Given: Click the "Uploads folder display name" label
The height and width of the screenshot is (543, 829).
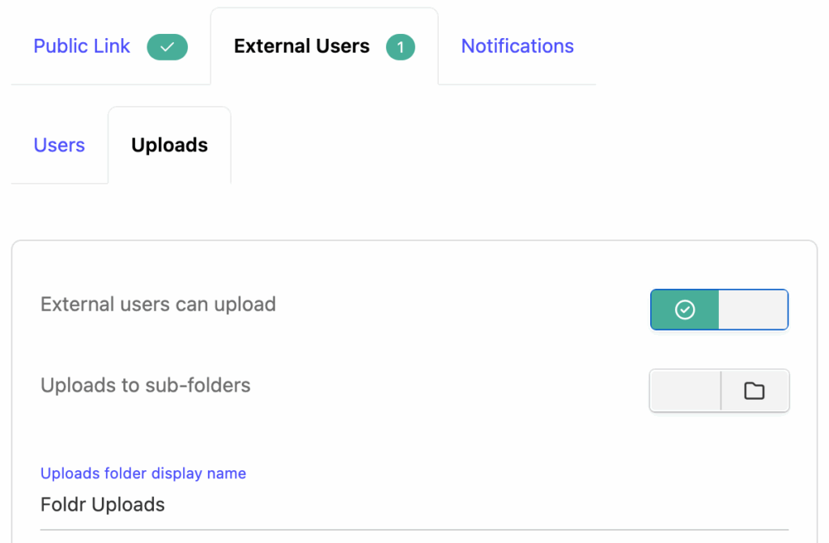Looking at the screenshot, I should 143,473.
